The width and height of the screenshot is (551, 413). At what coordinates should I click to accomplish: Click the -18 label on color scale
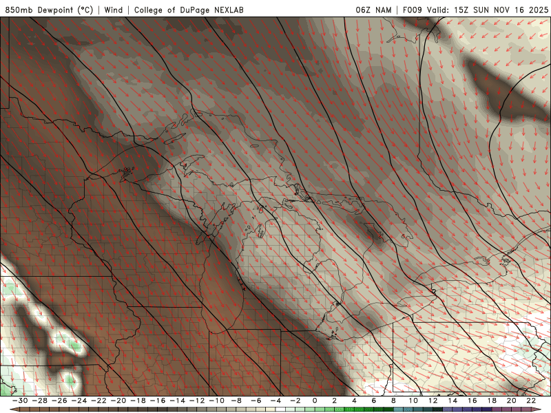pos(138,401)
